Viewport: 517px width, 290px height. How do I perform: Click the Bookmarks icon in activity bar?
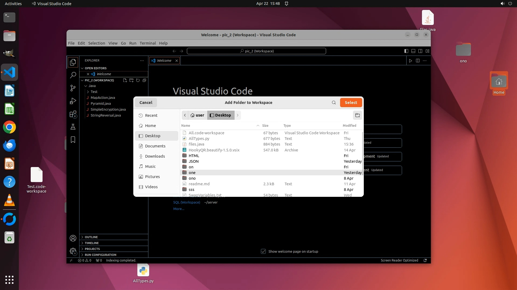pyautogui.click(x=73, y=140)
